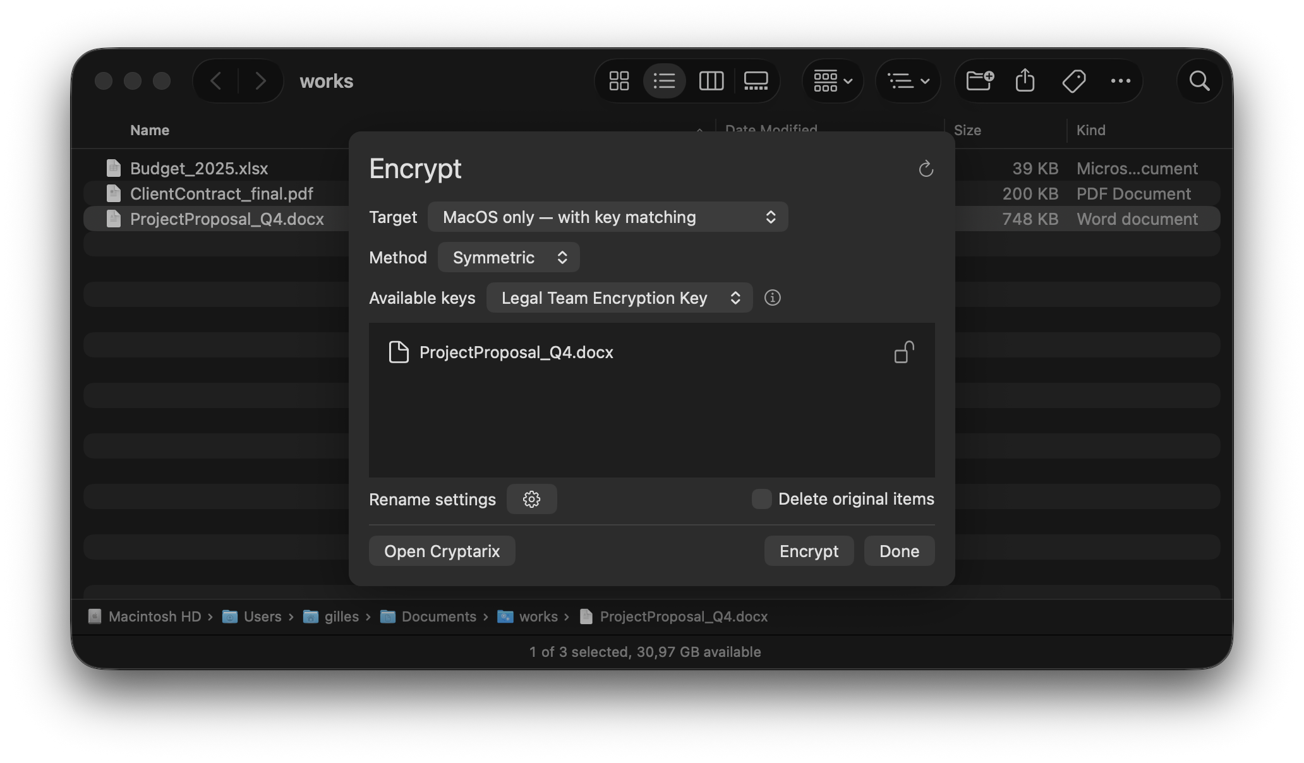Screen dimensions: 1304x763
Task: Sort by the Kind column header
Action: (x=1091, y=130)
